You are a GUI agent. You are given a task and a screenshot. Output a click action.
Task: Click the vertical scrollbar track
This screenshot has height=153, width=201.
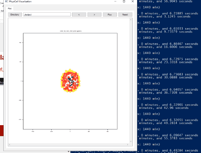point(131,80)
